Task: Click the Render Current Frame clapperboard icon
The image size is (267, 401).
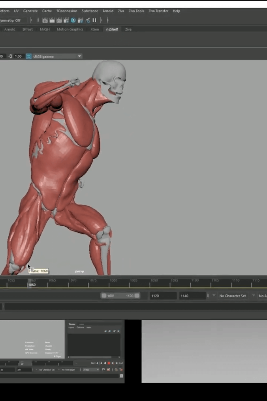Action: click(x=52, y=20)
